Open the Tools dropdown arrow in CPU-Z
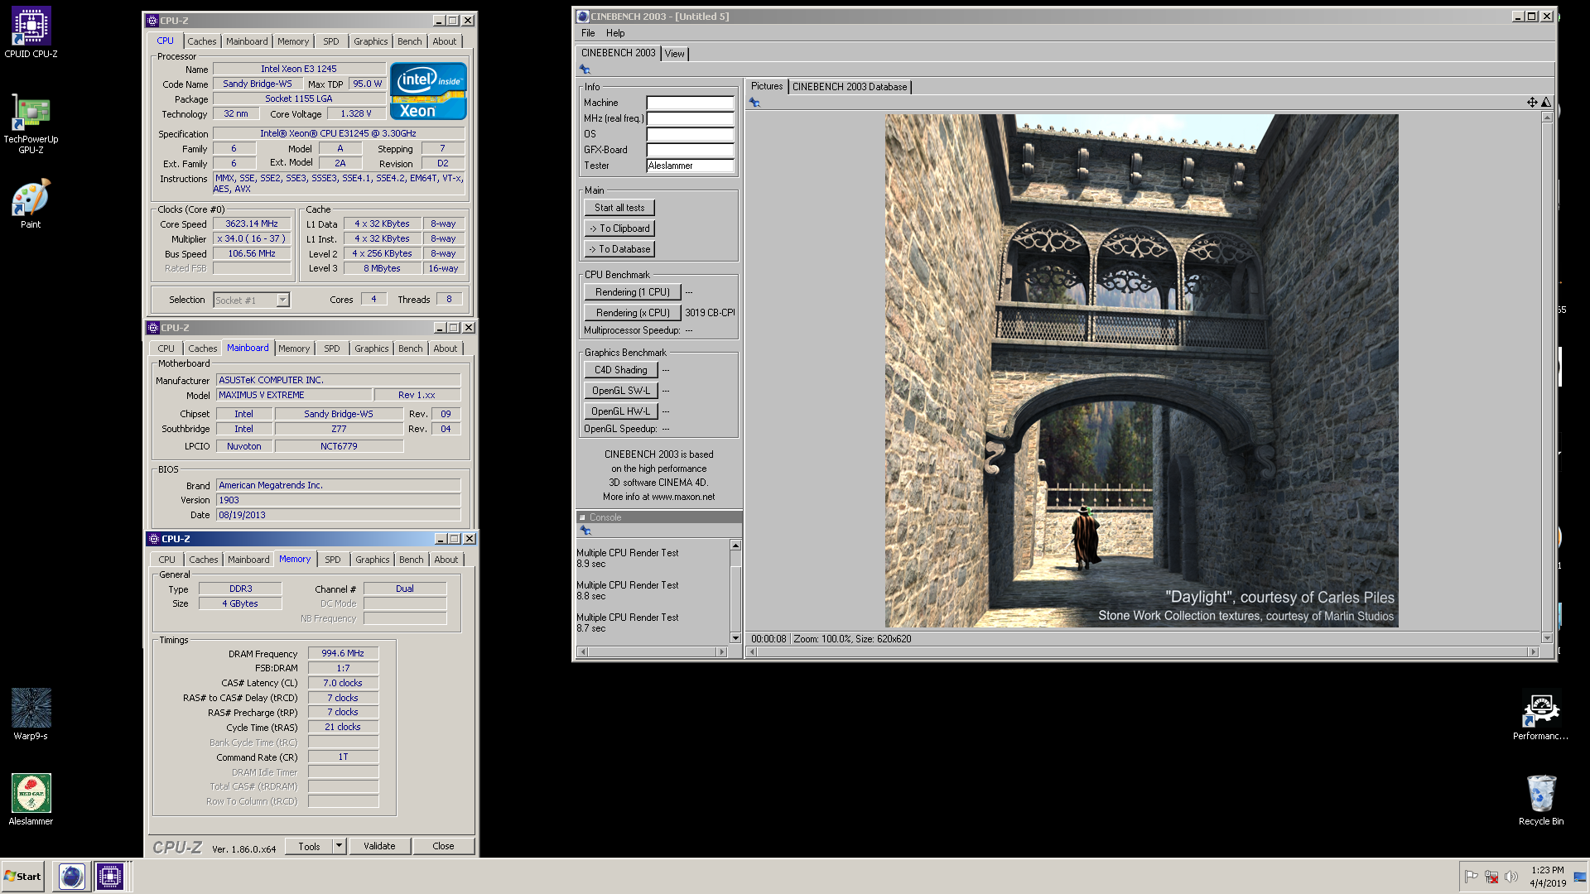 tap(339, 846)
